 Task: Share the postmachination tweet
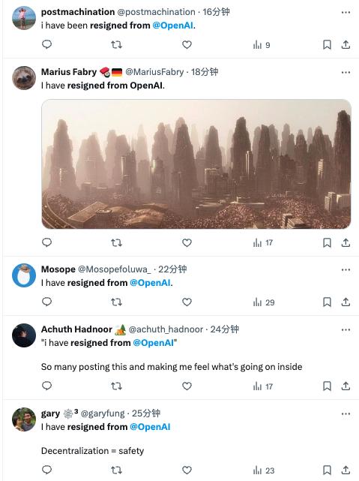(x=346, y=45)
